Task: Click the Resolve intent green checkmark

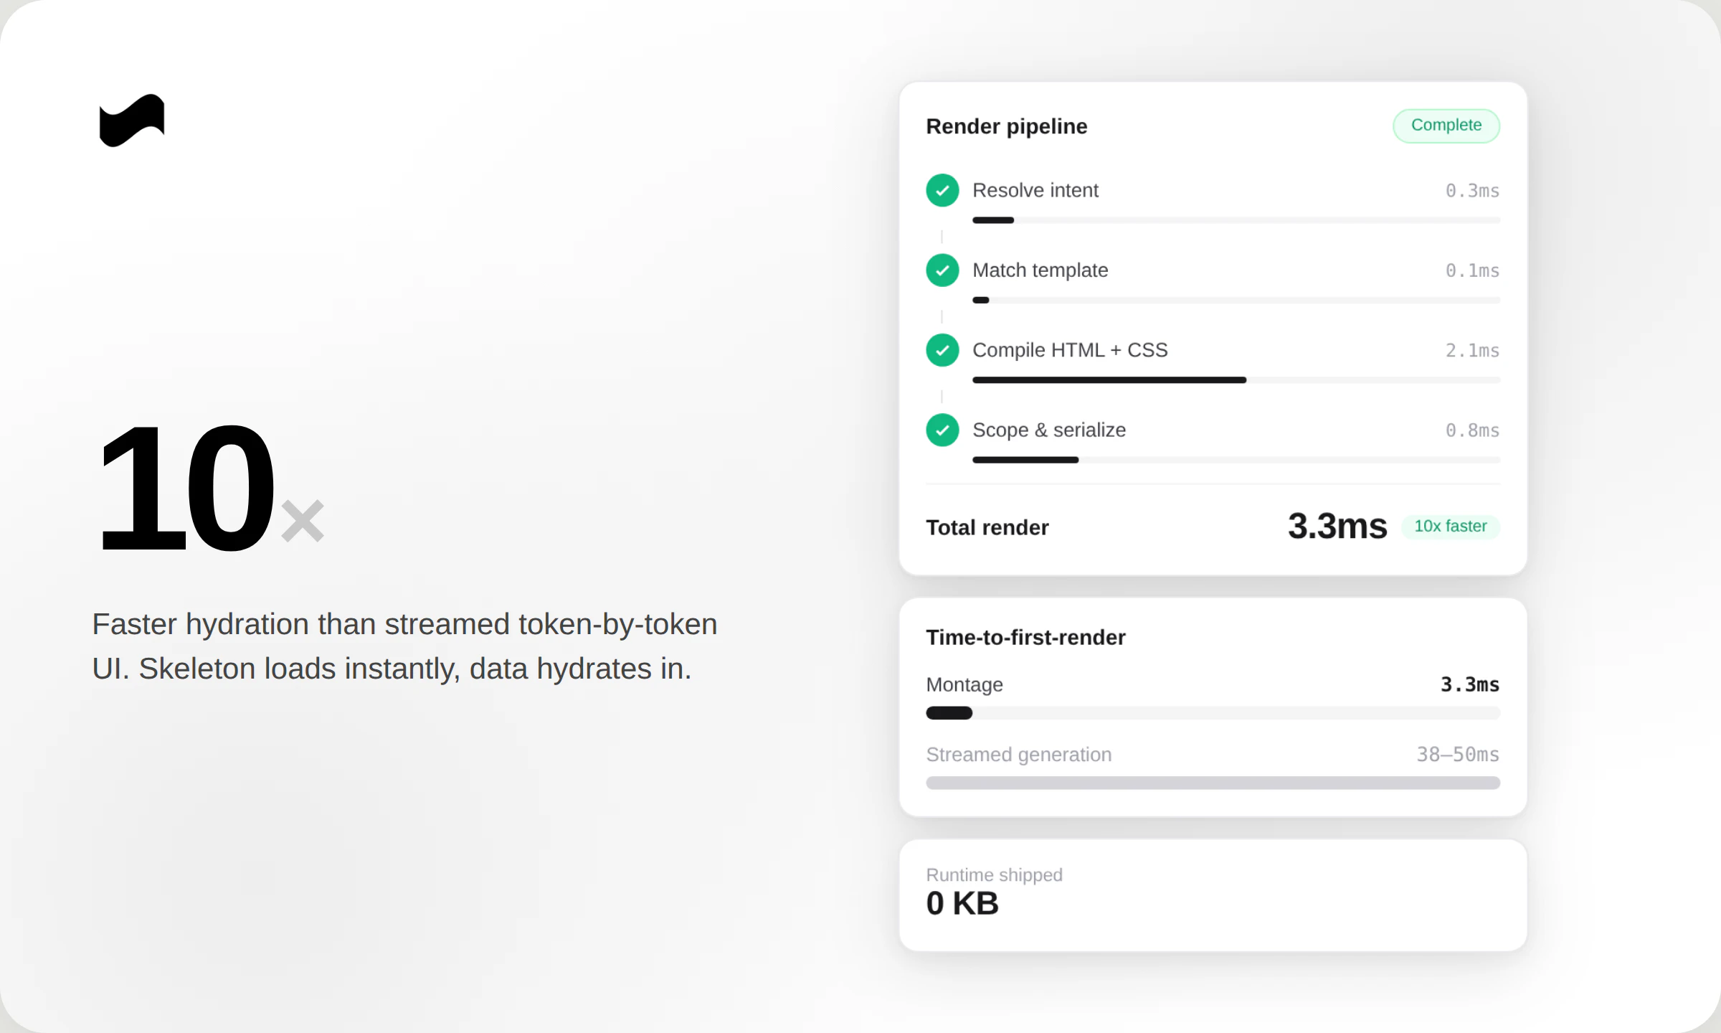Action: coord(942,190)
